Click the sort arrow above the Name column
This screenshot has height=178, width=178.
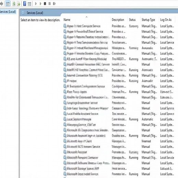(87, 17)
